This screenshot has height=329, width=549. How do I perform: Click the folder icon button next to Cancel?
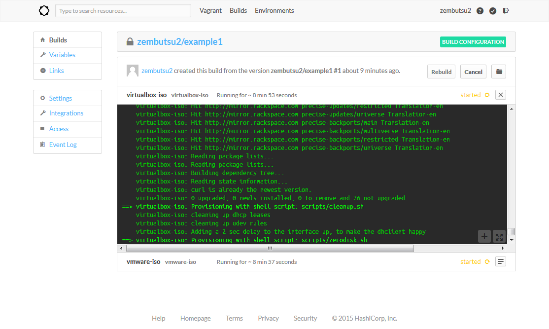499,72
